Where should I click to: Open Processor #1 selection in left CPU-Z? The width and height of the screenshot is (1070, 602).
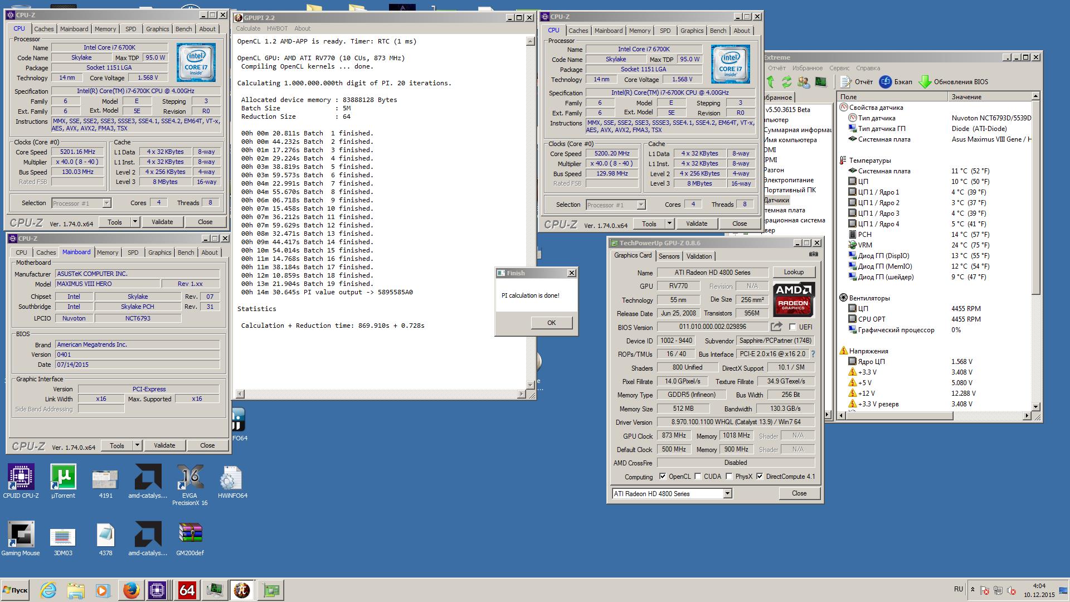(x=81, y=203)
